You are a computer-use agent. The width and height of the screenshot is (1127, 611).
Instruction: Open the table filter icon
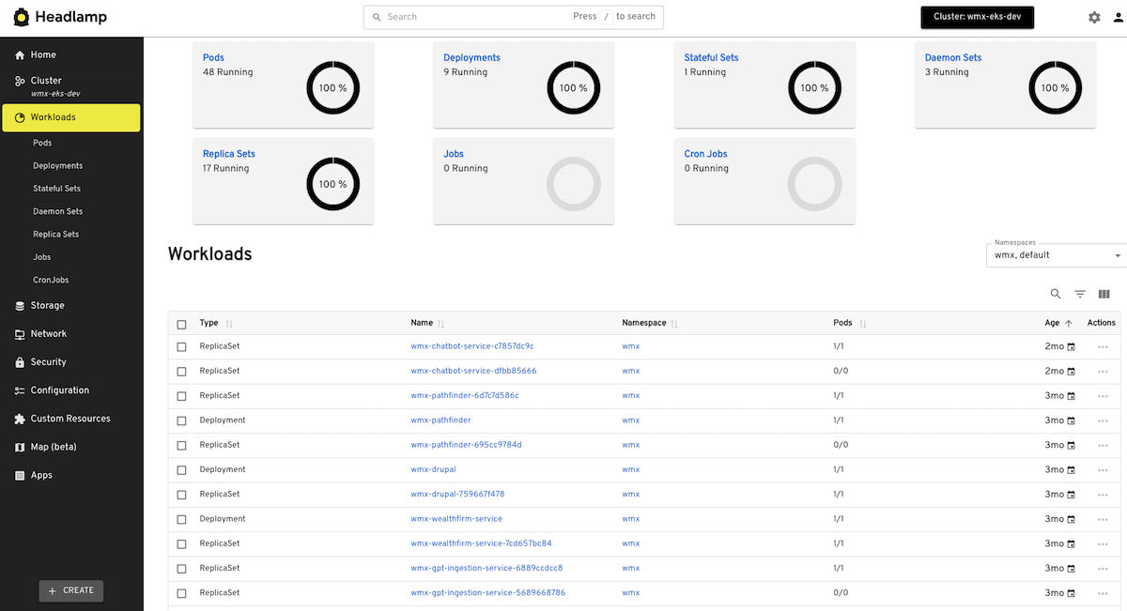click(x=1080, y=294)
